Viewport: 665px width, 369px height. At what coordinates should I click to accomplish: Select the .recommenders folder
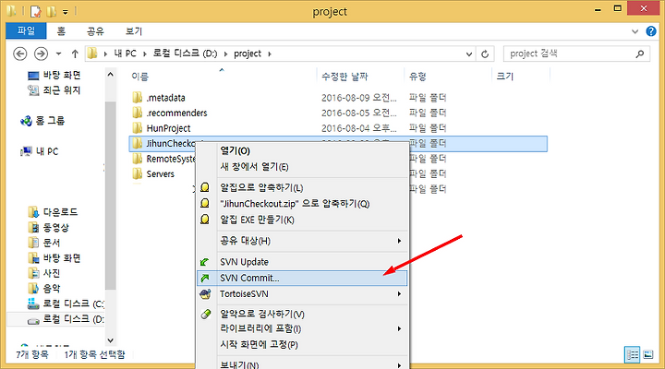[176, 113]
